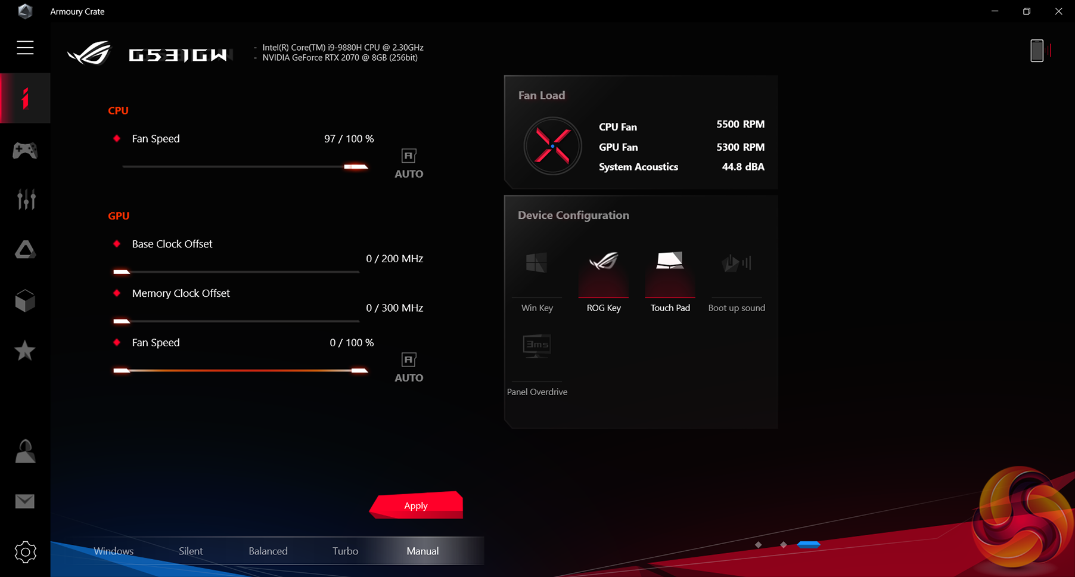
Task: Click the Device Configuration heading
Action: click(x=573, y=215)
